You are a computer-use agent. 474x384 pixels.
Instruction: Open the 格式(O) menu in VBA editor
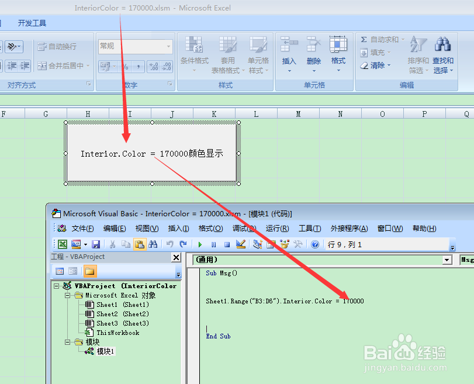tap(211, 229)
